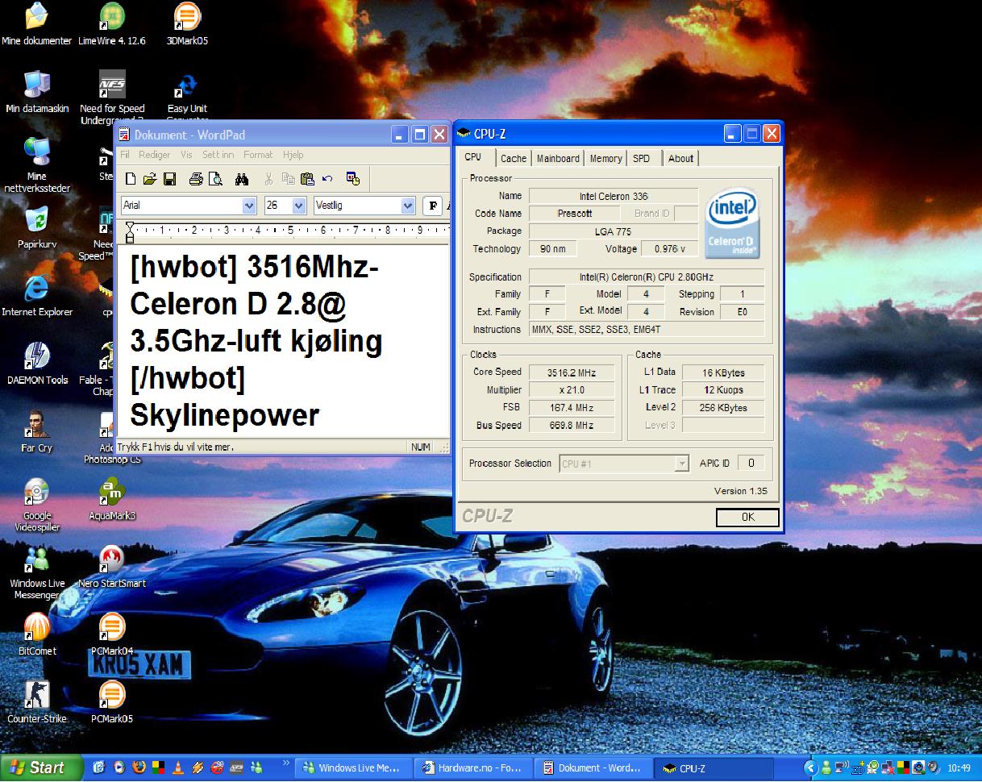The image size is (982, 782).
Task: Open the Vis menu in WordPad
Action: (x=186, y=155)
